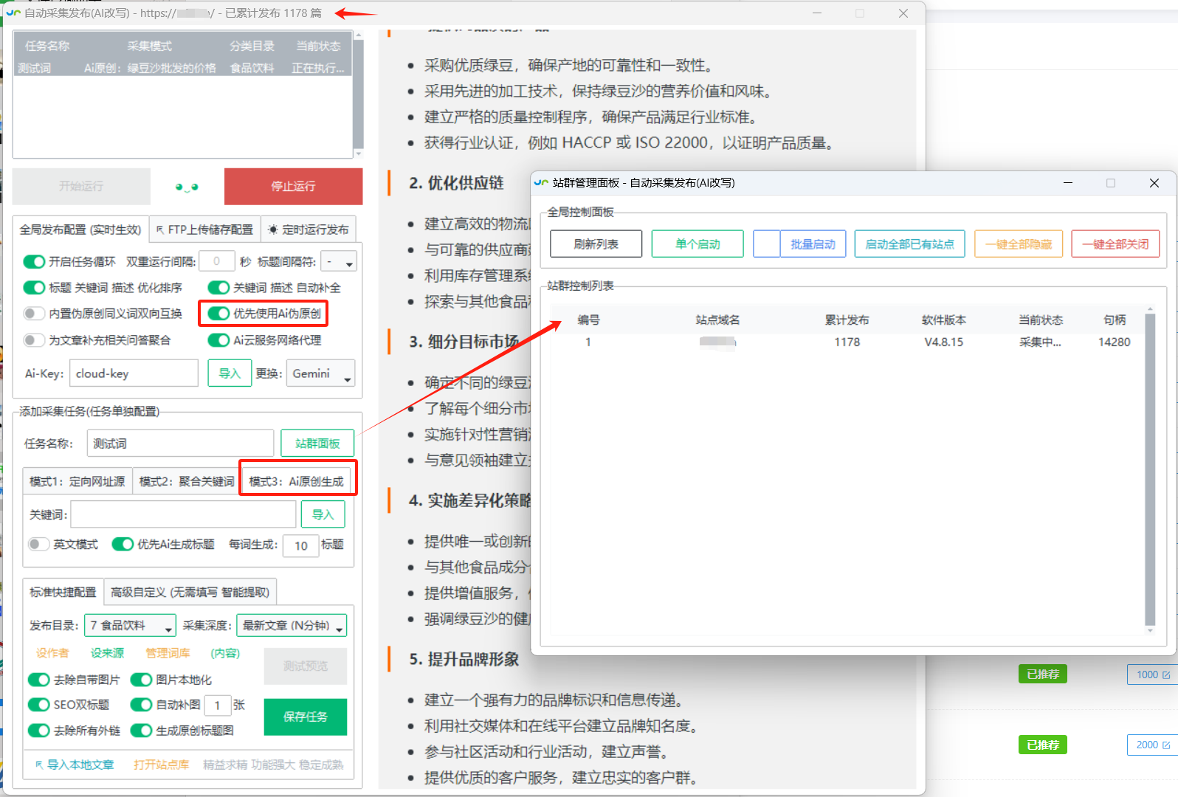Select task row 测试词 in task list
Viewport: 1178px width, 797px height.
coord(182,68)
